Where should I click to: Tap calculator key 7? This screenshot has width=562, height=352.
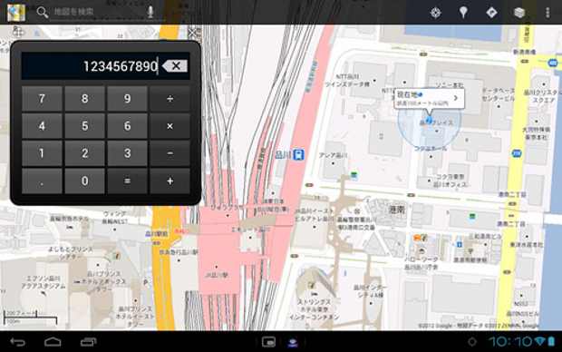point(42,98)
